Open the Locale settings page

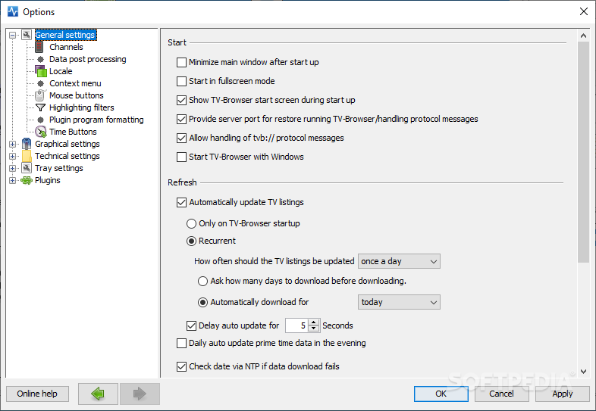click(x=61, y=71)
